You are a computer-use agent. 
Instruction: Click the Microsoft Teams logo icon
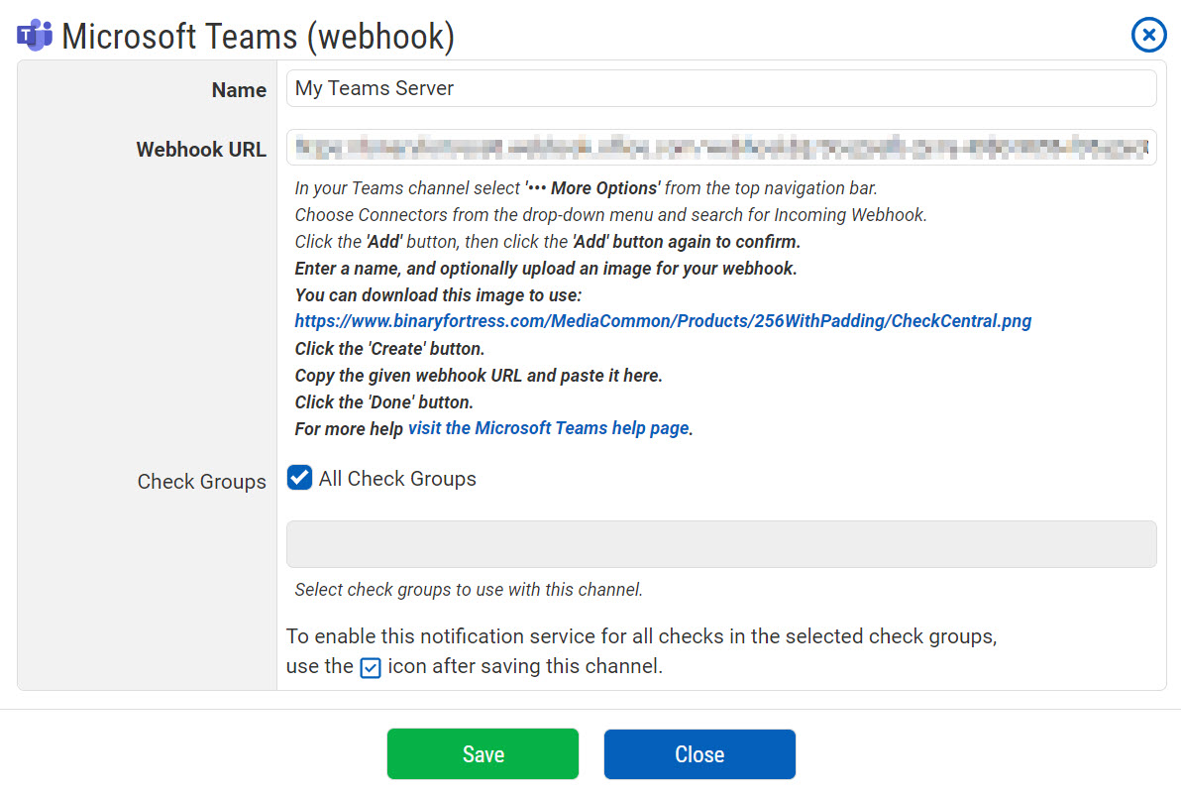(35, 36)
